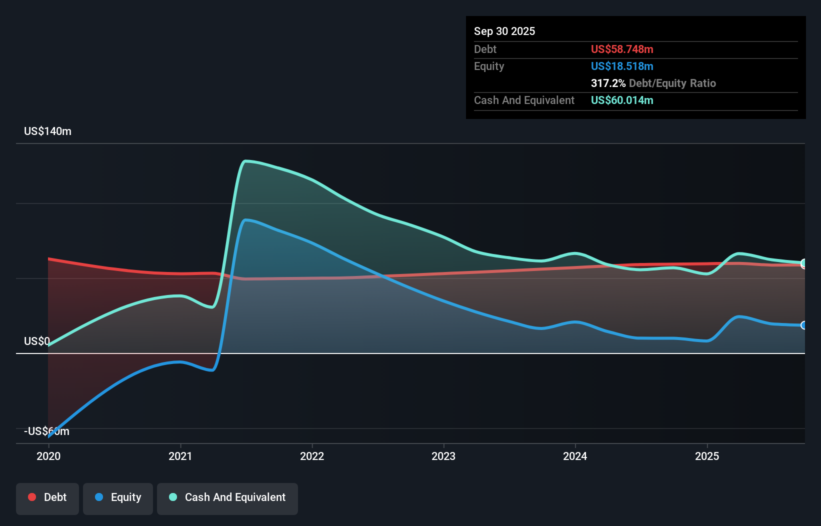Click the teal Cash And Equivalent legend dot
This screenshot has height=526, width=821.
173,497
